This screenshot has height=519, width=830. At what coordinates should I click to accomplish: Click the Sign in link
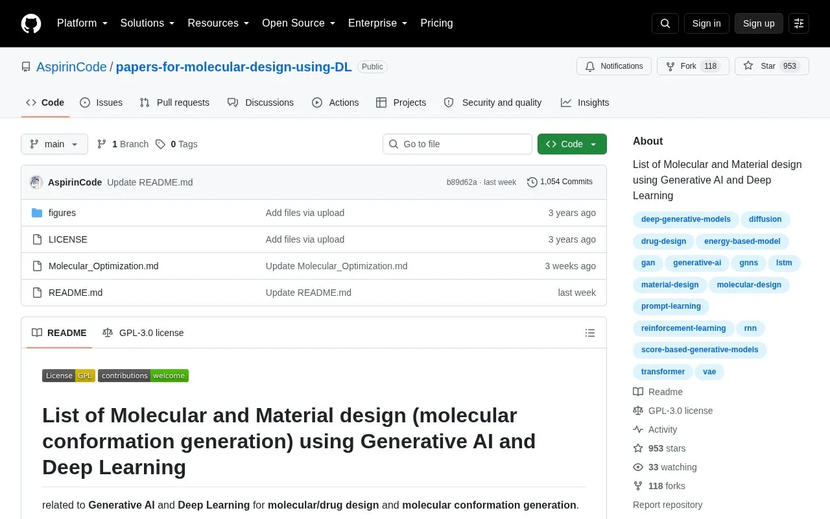point(706,23)
